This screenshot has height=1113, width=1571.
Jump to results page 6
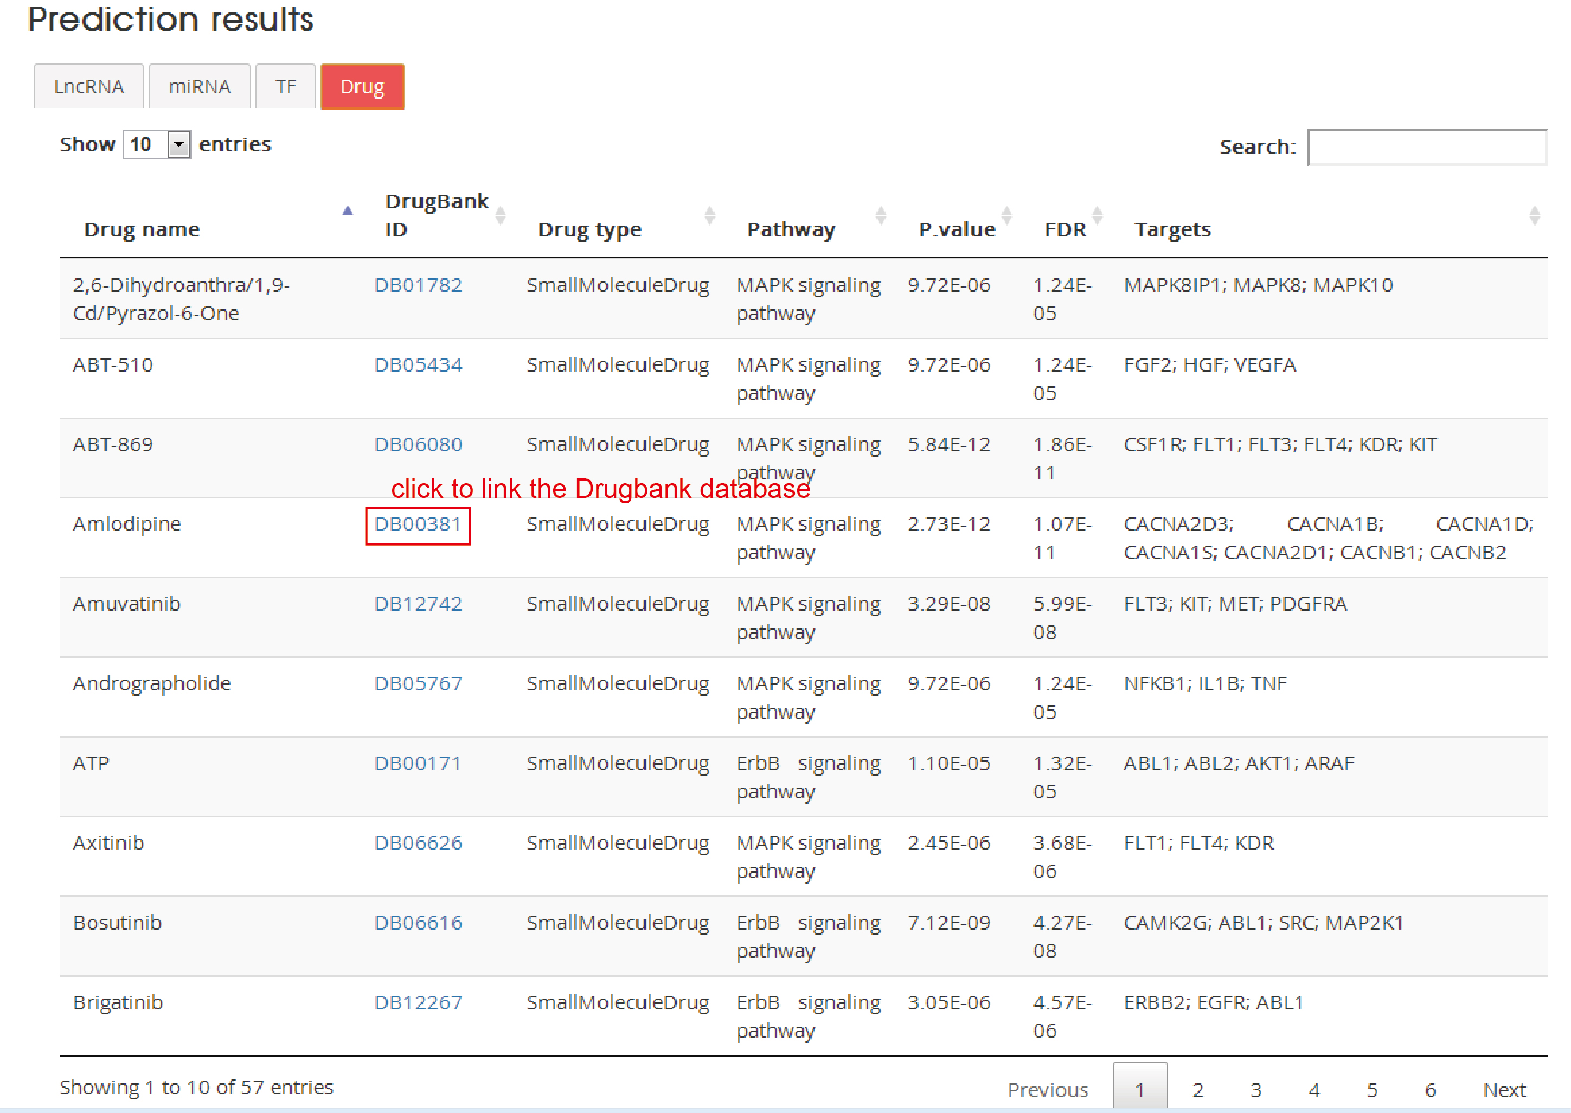pos(1430,1089)
